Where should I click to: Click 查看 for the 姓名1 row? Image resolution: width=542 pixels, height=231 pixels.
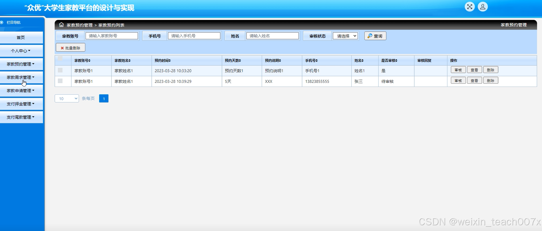click(474, 70)
